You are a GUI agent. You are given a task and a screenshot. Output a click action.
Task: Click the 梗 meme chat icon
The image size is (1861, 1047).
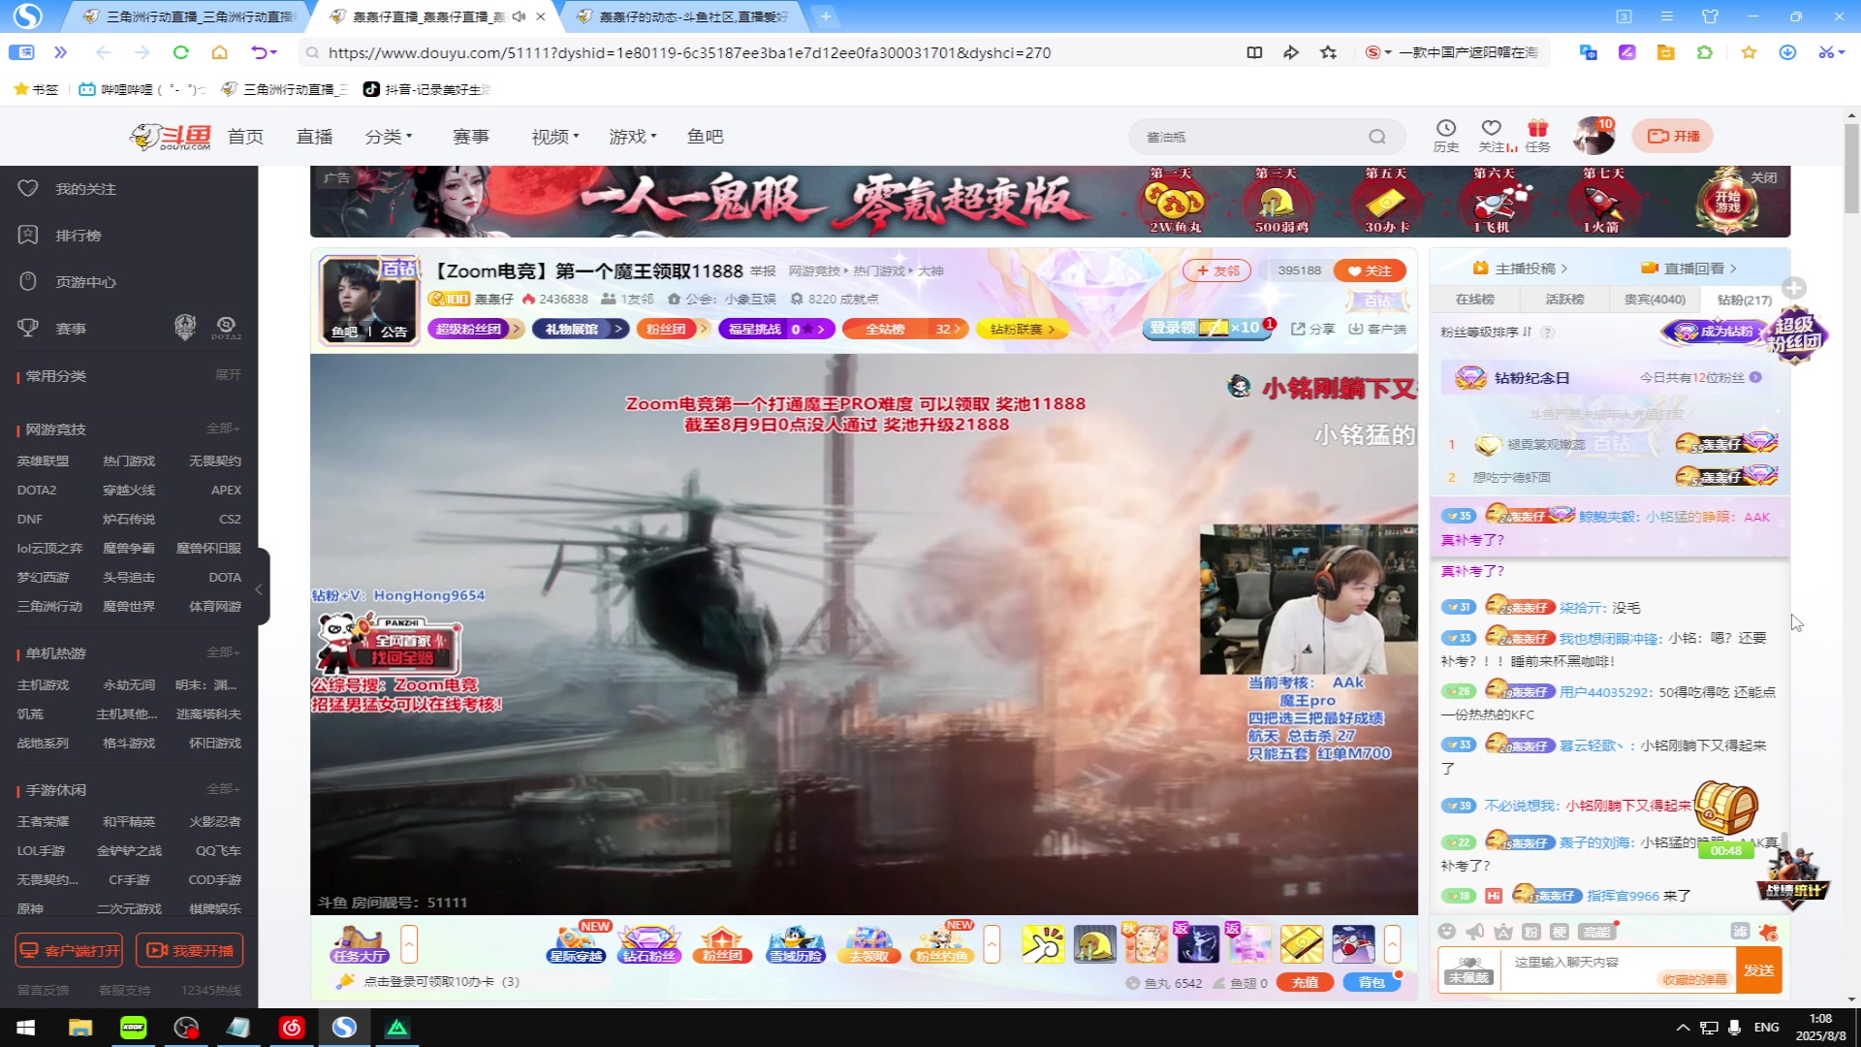coord(1560,932)
